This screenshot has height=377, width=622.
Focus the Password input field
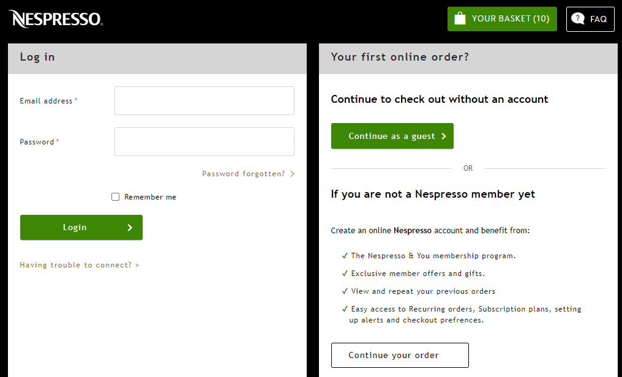[204, 141]
